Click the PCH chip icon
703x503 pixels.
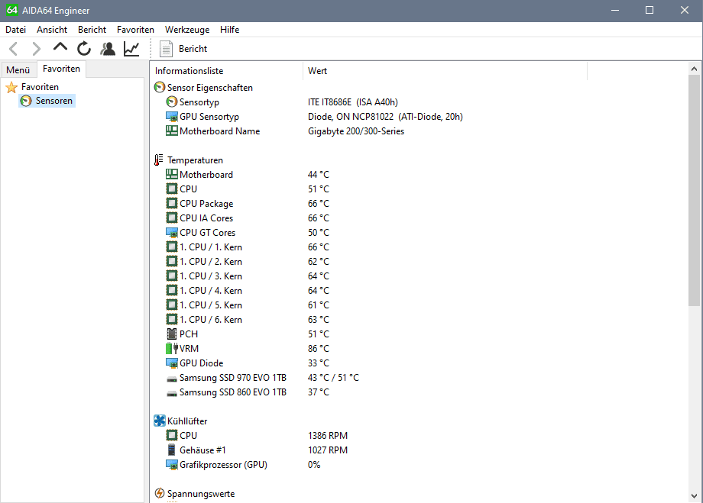pyautogui.click(x=172, y=334)
